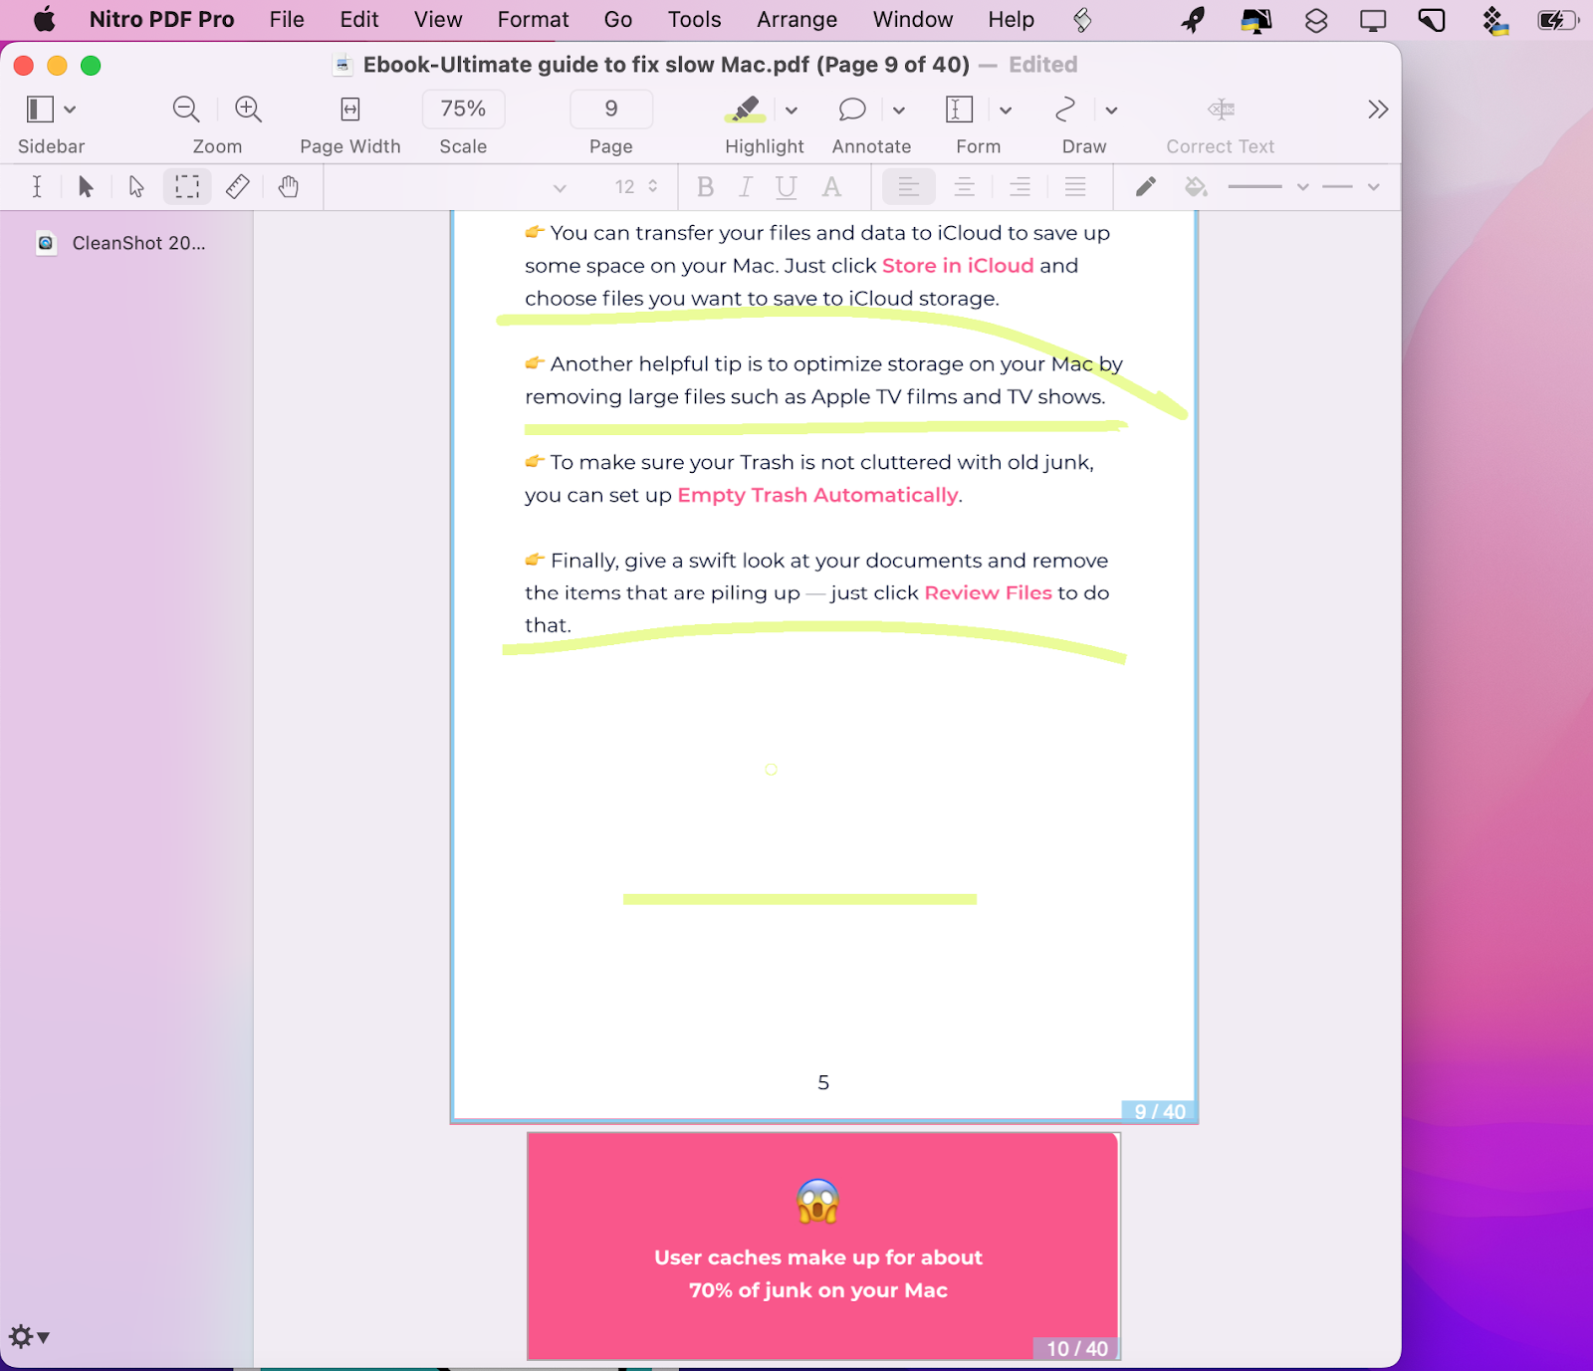Click the Review Files link
Image resolution: width=1593 pixels, height=1371 pixels.
click(x=989, y=592)
